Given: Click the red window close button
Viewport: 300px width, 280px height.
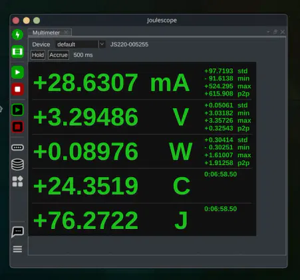Looking at the screenshot, I should click(16, 21).
